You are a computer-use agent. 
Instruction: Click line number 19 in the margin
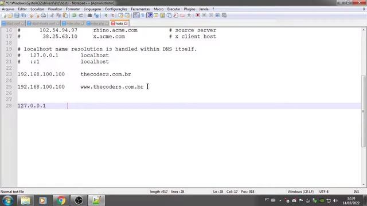click(9, 49)
